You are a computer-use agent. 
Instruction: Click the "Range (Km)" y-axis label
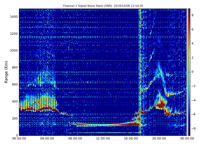click(6, 72)
